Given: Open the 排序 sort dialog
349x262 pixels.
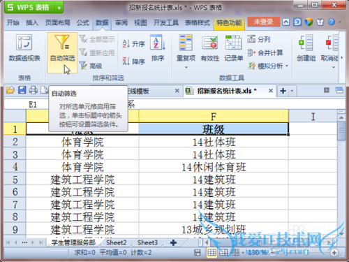Looking at the screenshot, I should pos(158,48).
